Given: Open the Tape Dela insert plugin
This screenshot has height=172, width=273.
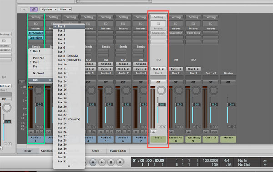Looking at the screenshot, I should (x=193, y=33).
